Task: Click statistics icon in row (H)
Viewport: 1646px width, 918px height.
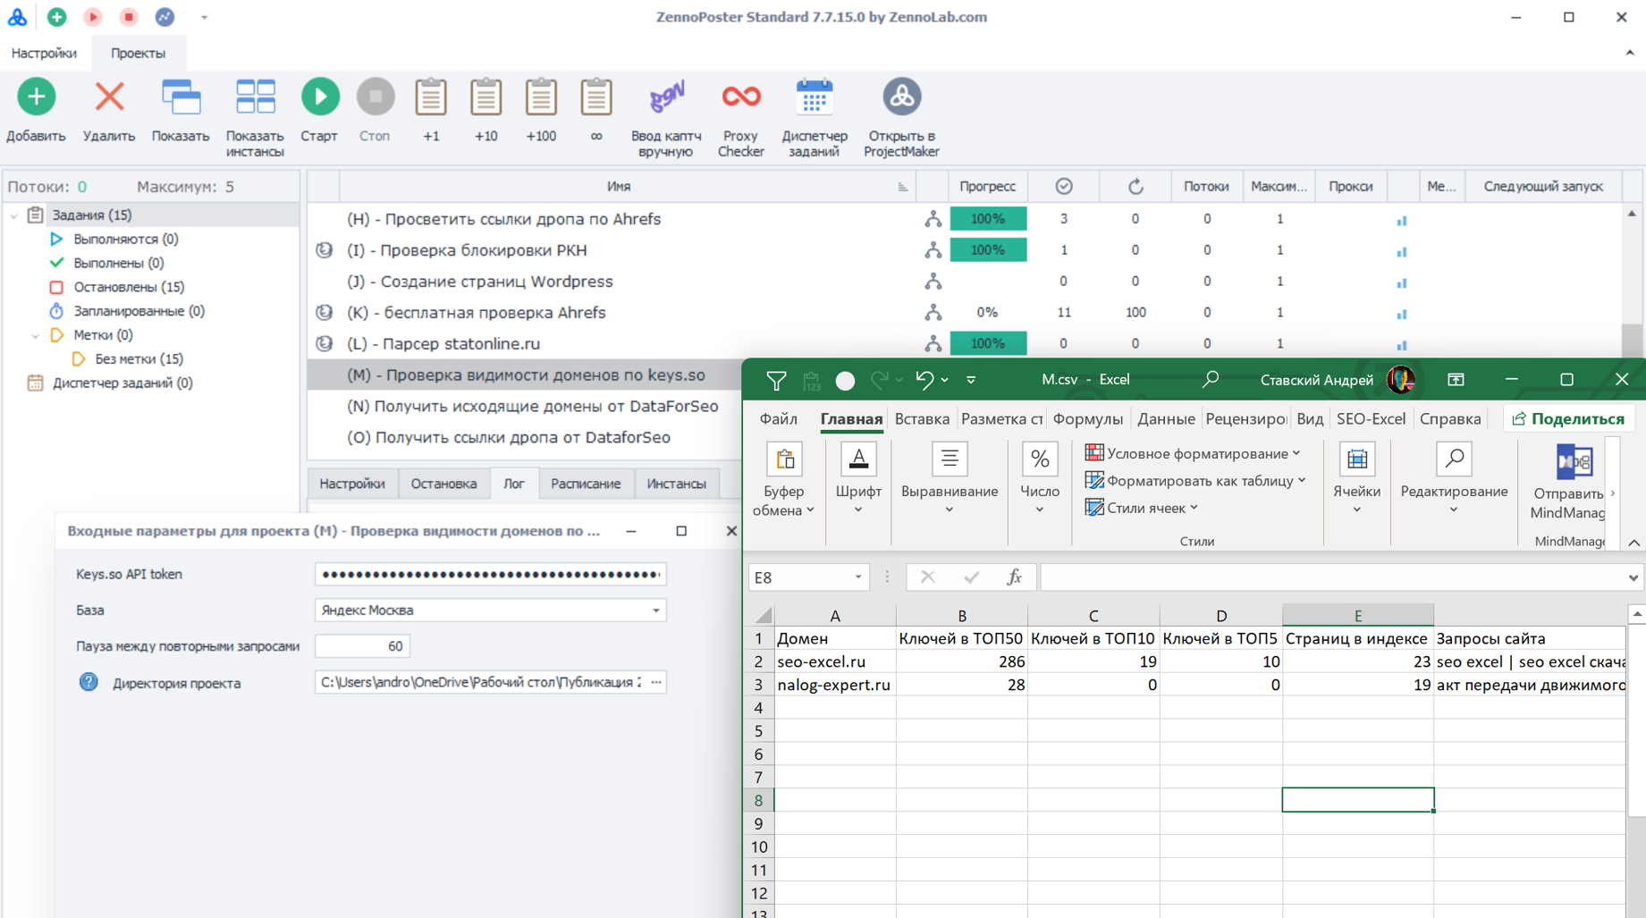Action: [x=1401, y=220]
